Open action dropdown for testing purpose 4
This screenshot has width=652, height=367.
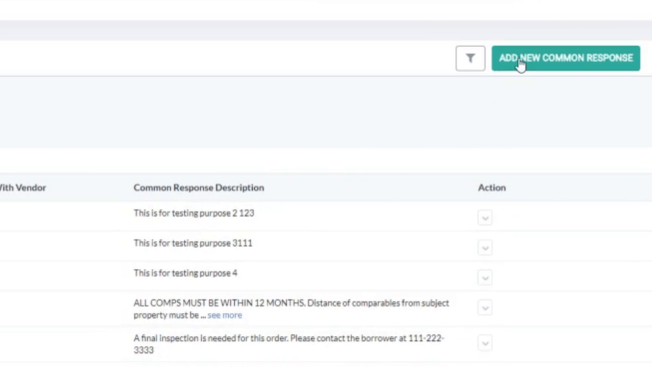485,278
